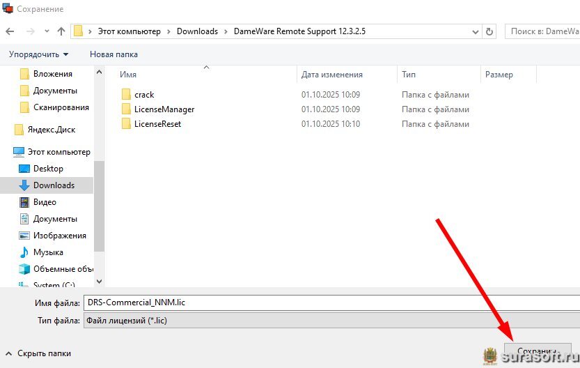Collapse folders with 'Скрыть папки'
580x368 pixels.
pos(39,353)
